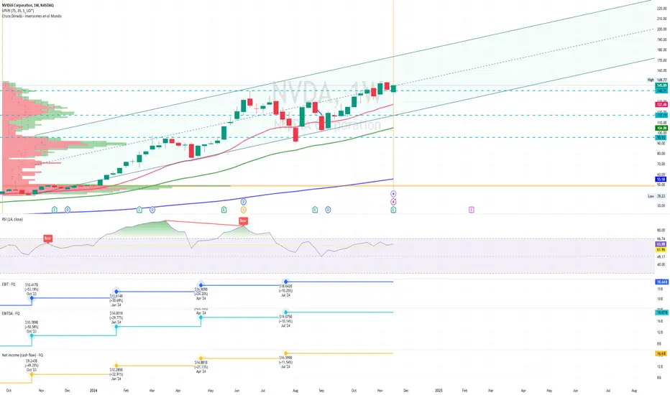
Task: Open the green earnings marker on the current week line
Action: [393, 210]
